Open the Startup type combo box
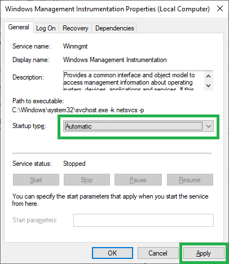The height and width of the screenshot is (264, 229). (138, 126)
